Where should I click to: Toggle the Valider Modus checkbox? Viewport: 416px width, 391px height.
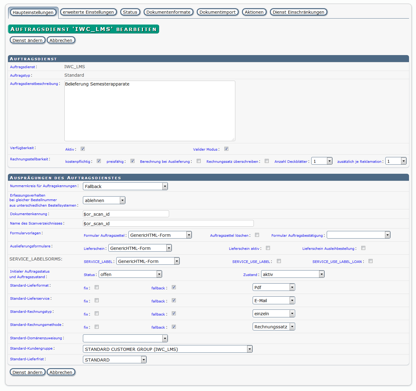click(x=226, y=149)
